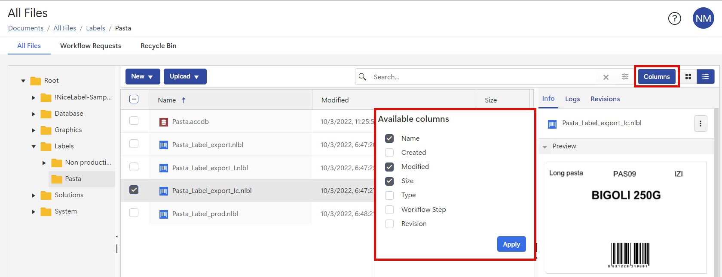Image resolution: width=722 pixels, height=277 pixels.
Task: Clear the search field with X icon
Action: 606,77
